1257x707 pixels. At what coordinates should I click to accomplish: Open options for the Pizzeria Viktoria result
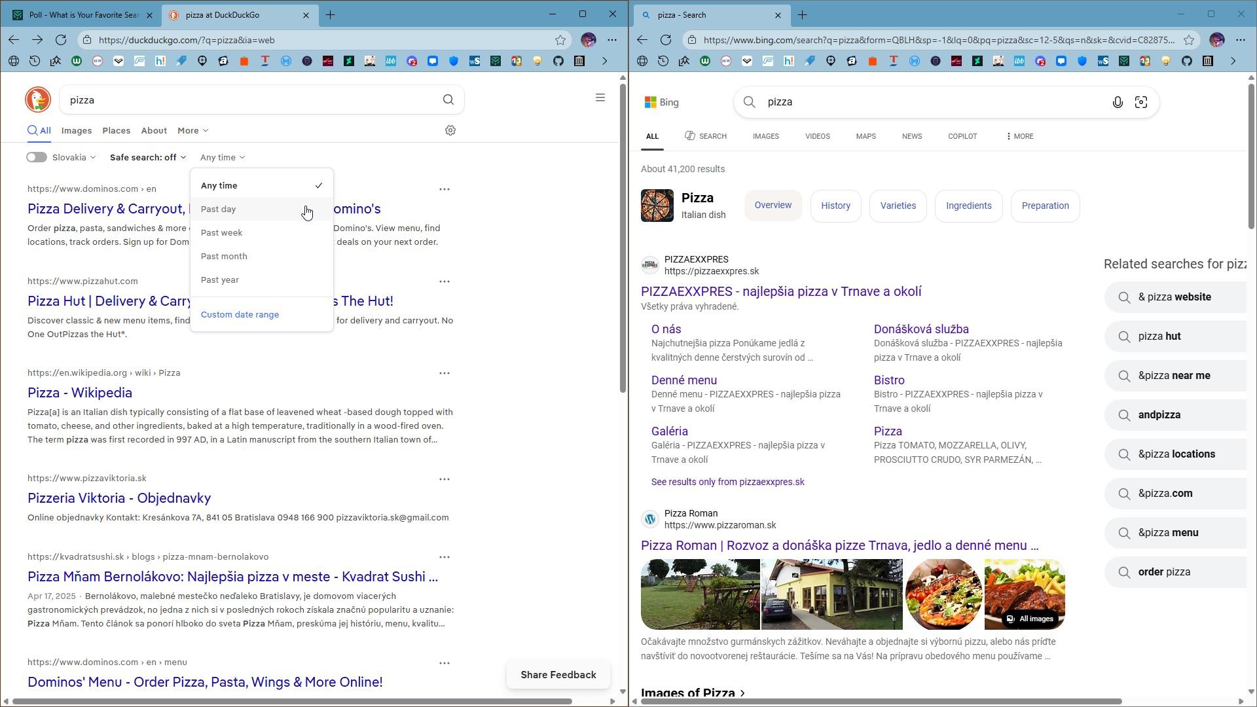coord(445,479)
